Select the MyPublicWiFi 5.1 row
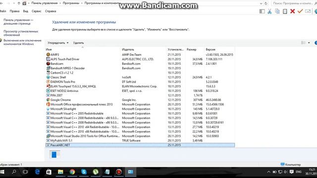Viewport: 317px width, 178px height. click(x=140, y=140)
